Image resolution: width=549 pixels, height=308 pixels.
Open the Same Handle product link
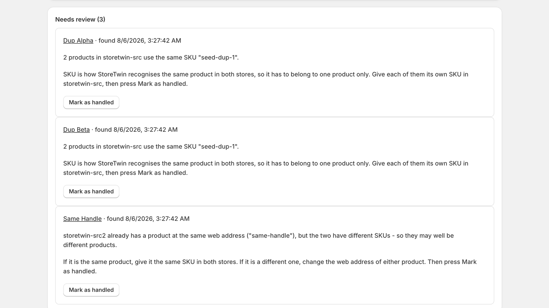(x=82, y=219)
